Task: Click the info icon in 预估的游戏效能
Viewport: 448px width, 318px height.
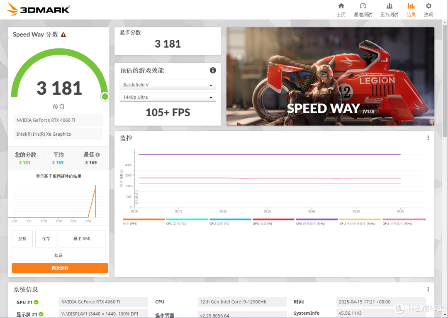Action: click(x=213, y=70)
